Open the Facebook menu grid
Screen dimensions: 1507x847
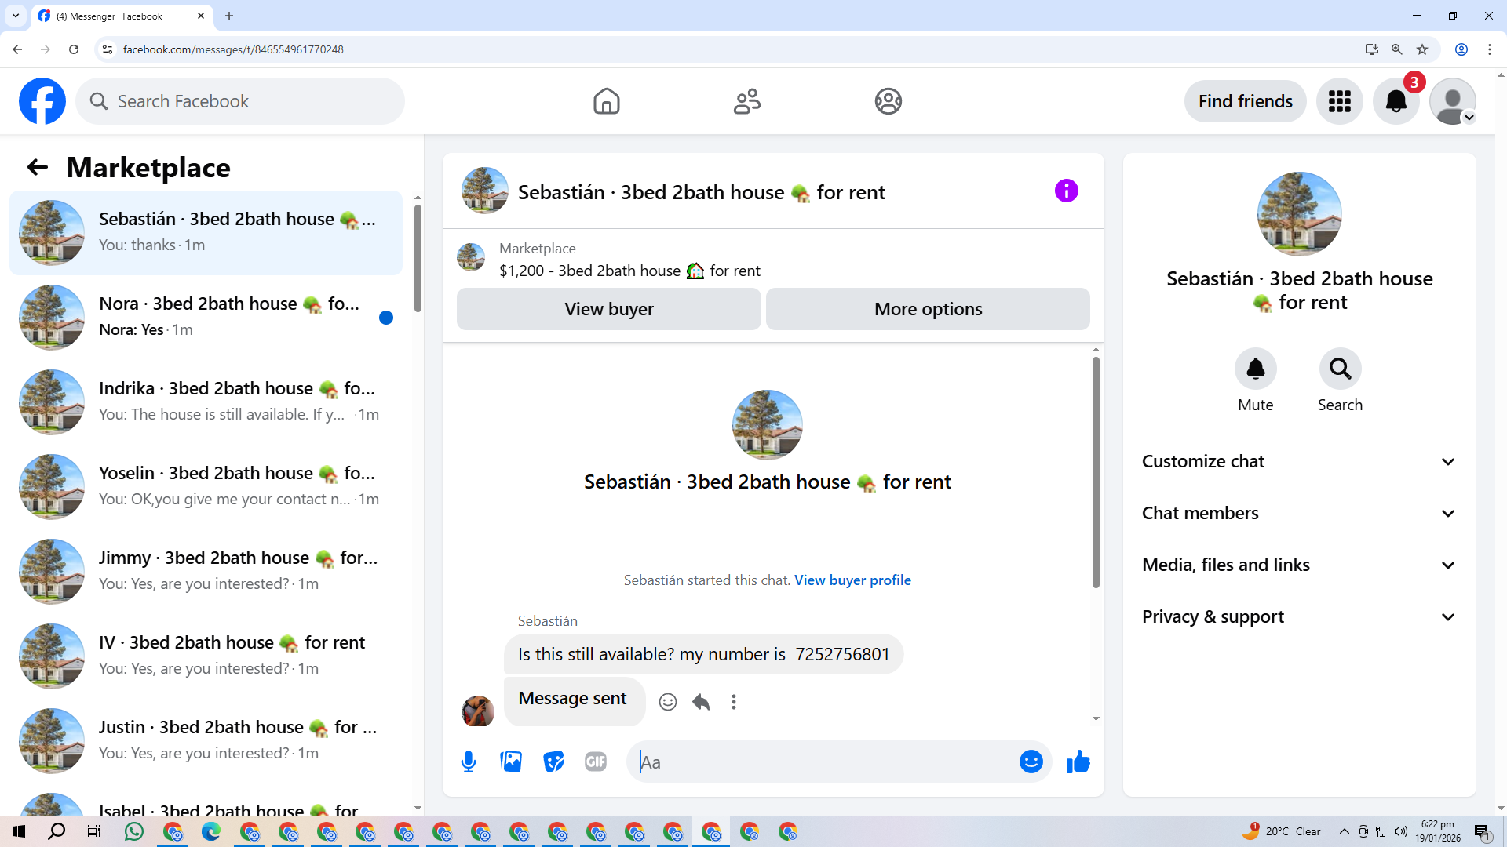1339,101
